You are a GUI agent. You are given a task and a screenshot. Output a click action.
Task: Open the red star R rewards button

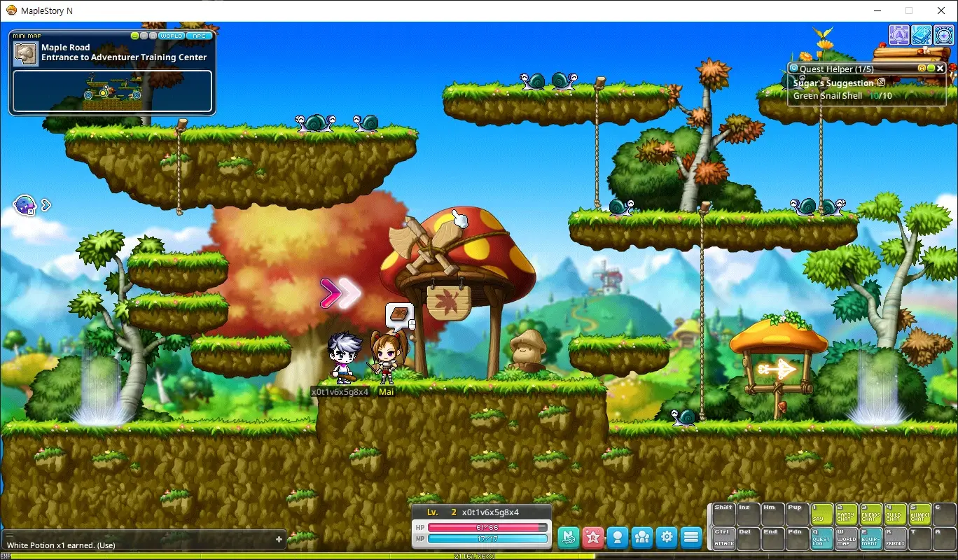point(592,538)
